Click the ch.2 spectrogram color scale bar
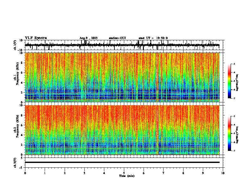Viewport: 251px width, 194px height. 229,133
